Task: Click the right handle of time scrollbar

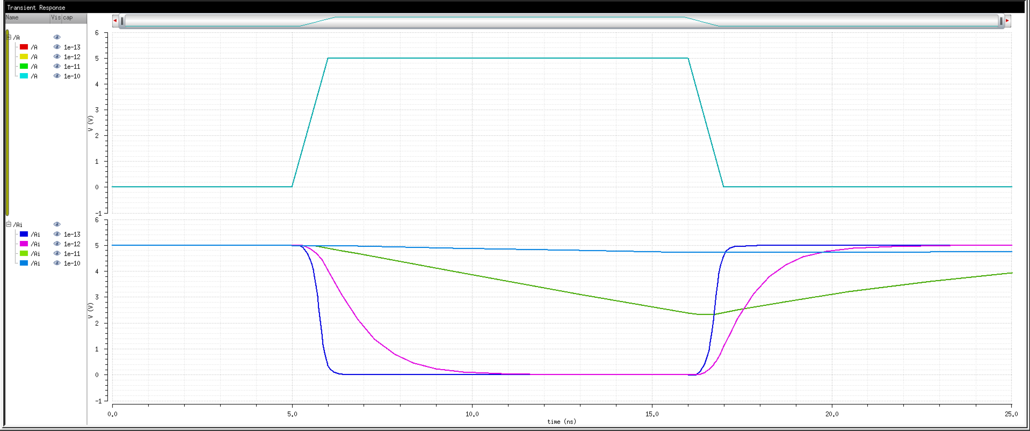Action: [1001, 21]
